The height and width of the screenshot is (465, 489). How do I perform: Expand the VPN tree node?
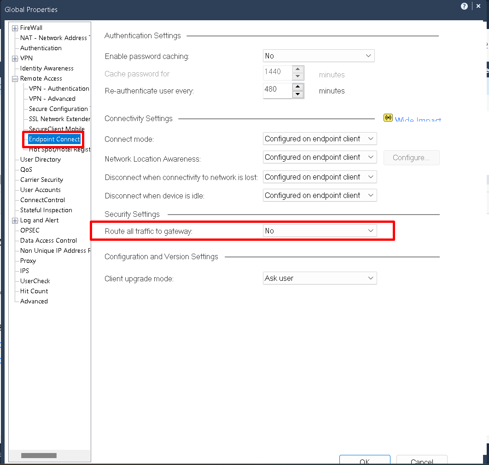pyautogui.click(x=14, y=58)
